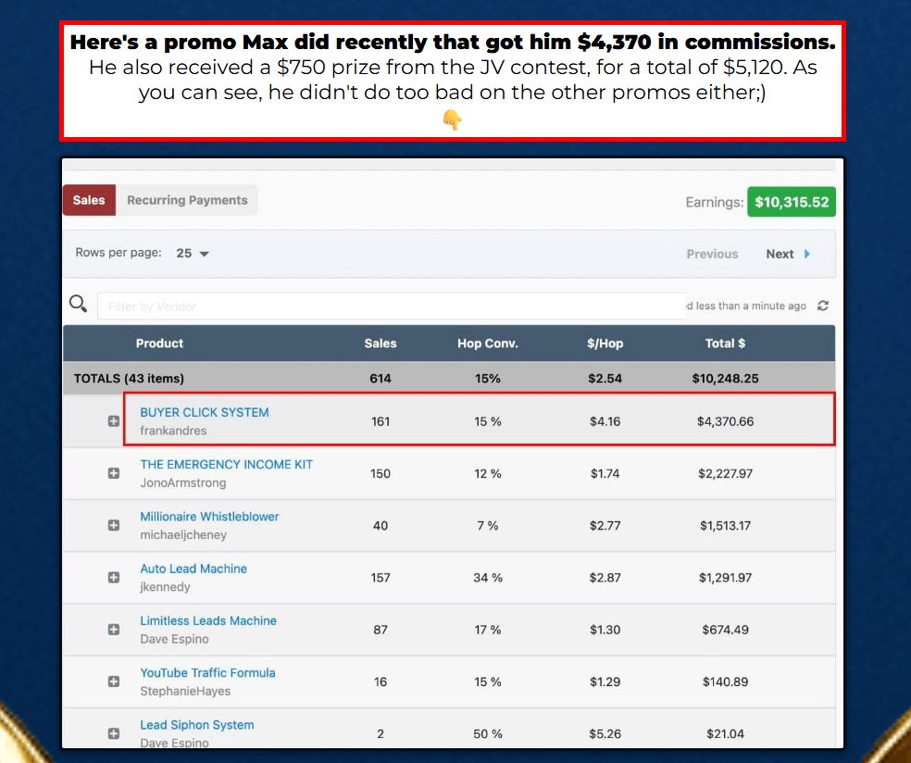Image resolution: width=911 pixels, height=763 pixels.
Task: Click the michaeljcheney vendor name
Action: tap(183, 534)
